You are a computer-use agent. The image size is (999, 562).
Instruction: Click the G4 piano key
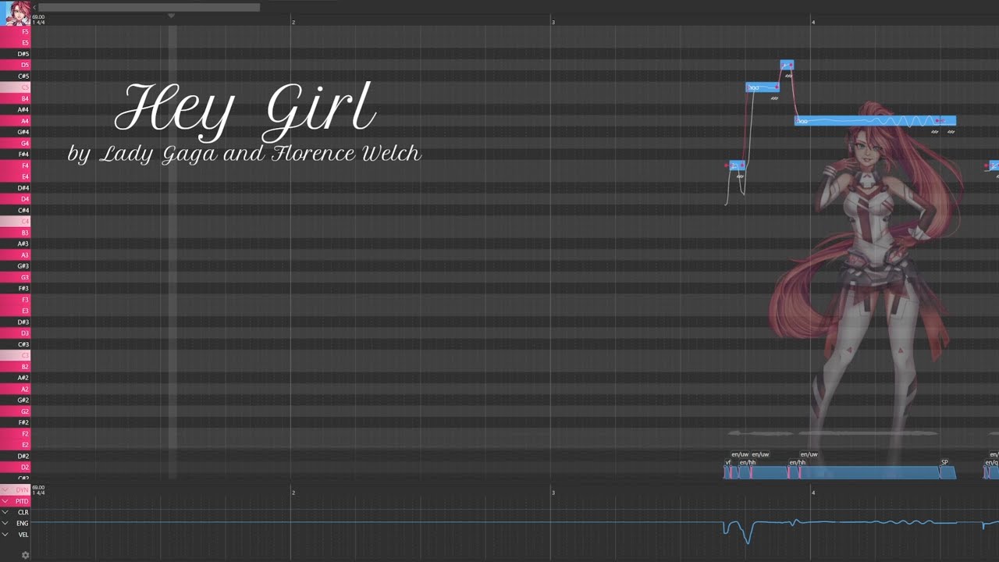(16, 144)
